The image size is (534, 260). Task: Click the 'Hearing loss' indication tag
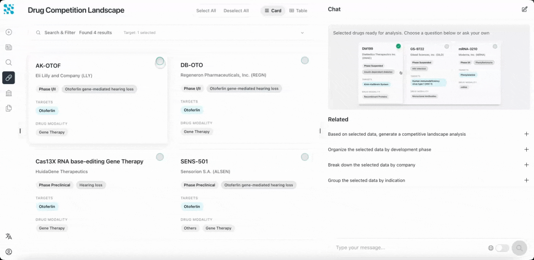coord(91,185)
